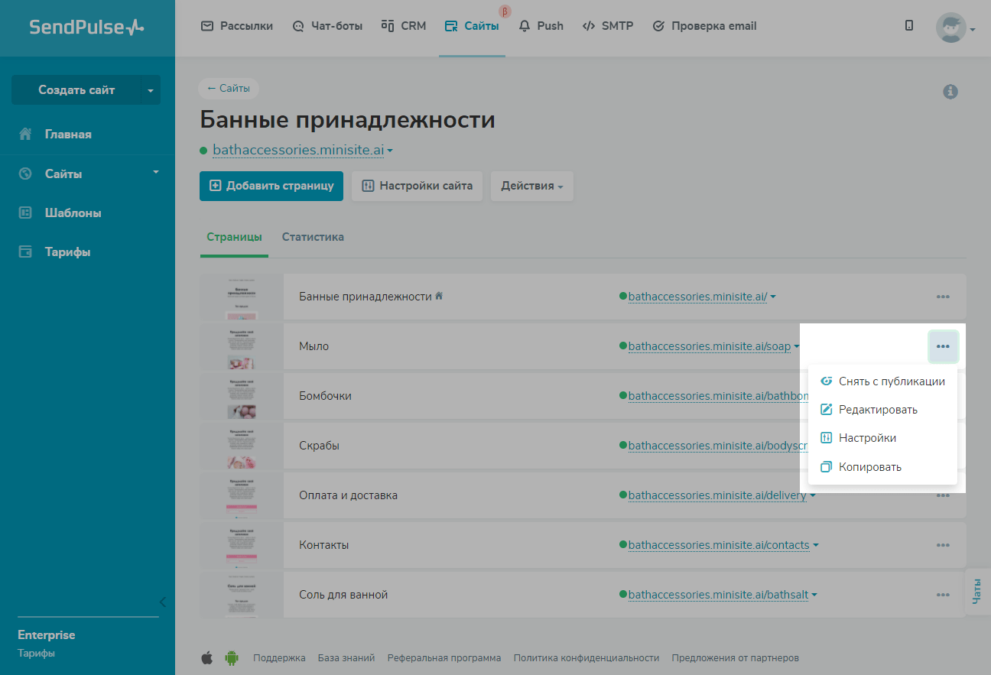Choose Редактировать from the context menu
The width and height of the screenshot is (991, 675).
(877, 410)
